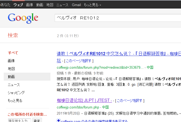181x122 pixels.
Task: Open 地図 in the top navigation bar
Action: pos(50,5)
